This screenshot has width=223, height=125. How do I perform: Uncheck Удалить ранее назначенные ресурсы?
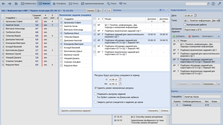pyautogui.click(x=95, y=88)
